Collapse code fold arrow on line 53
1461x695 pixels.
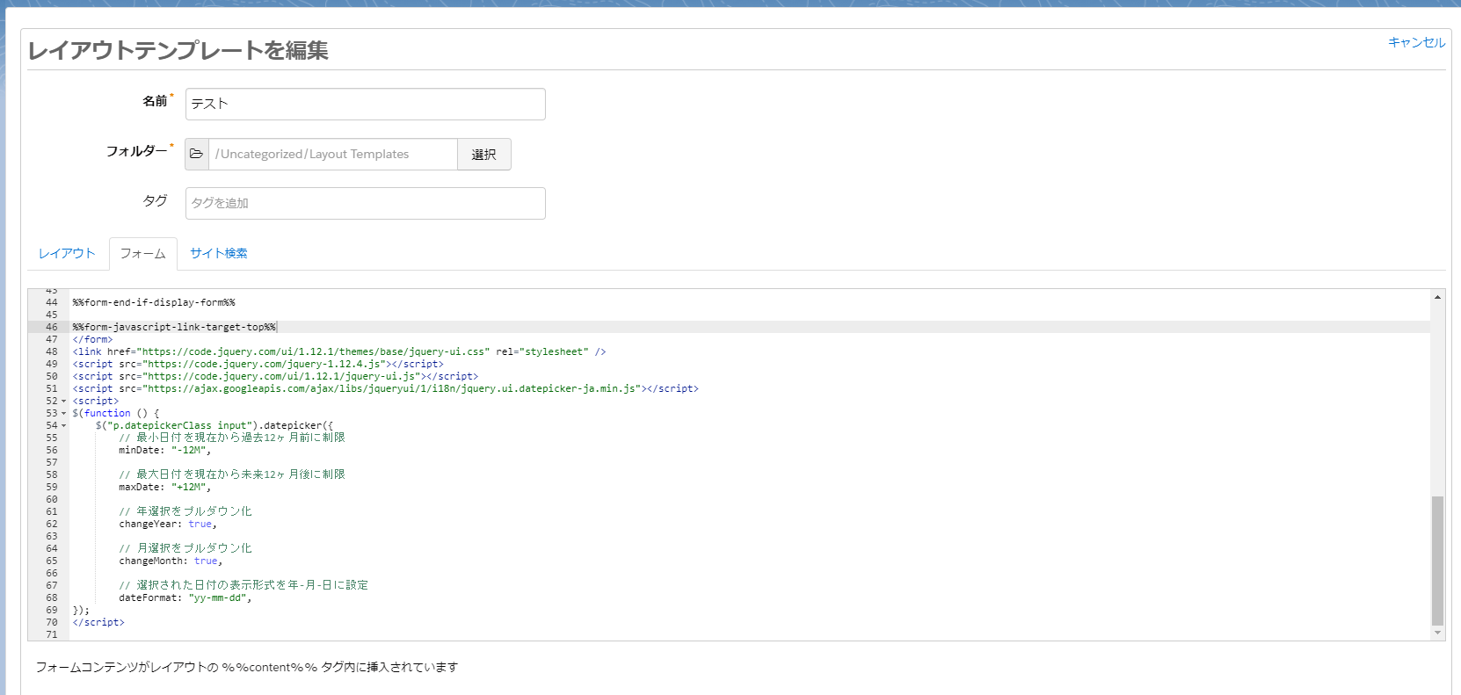coord(63,414)
